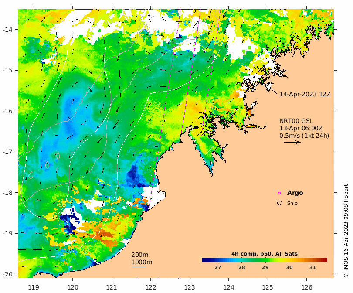Click the longitude label '126'
The image size is (353, 293).
[x=307, y=288]
